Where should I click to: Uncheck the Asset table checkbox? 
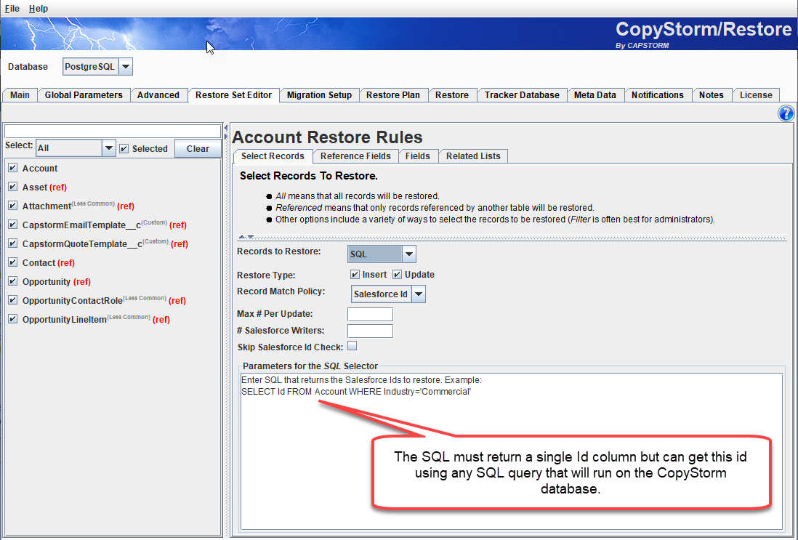click(13, 186)
